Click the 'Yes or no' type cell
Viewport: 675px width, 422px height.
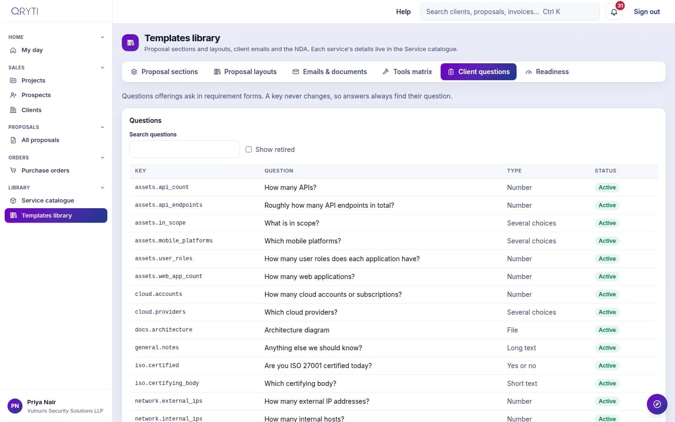pos(521,366)
